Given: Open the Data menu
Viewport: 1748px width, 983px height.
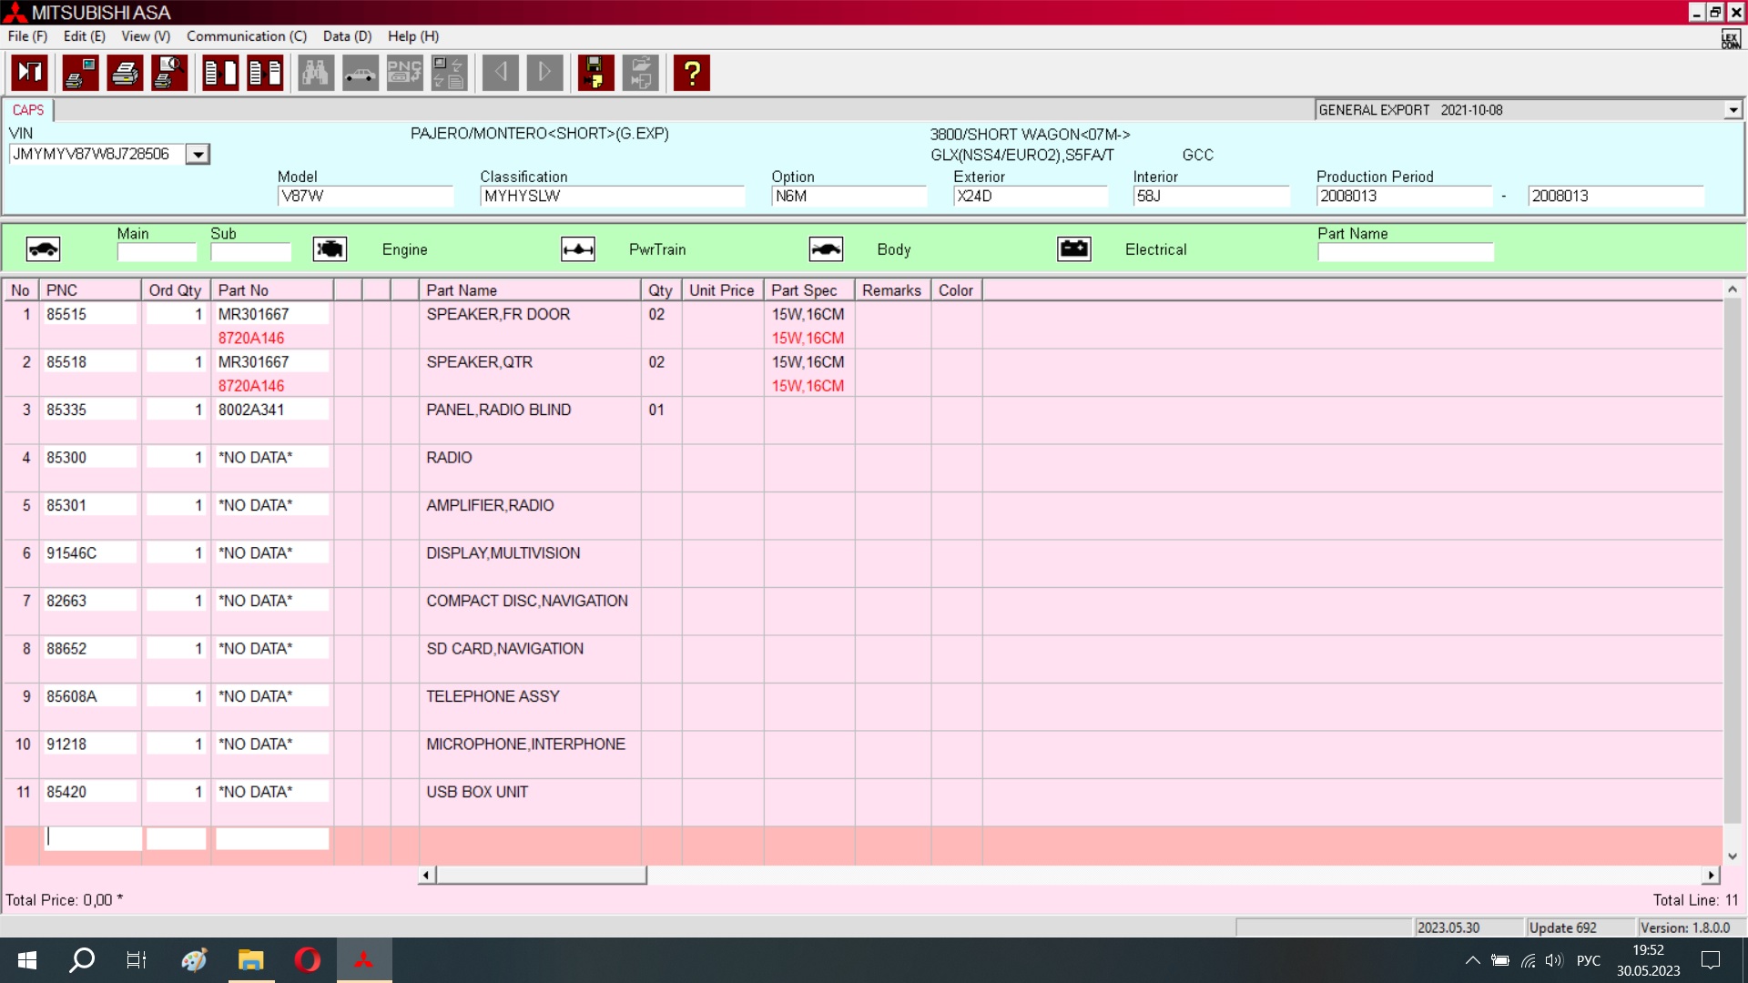Looking at the screenshot, I should [347, 36].
